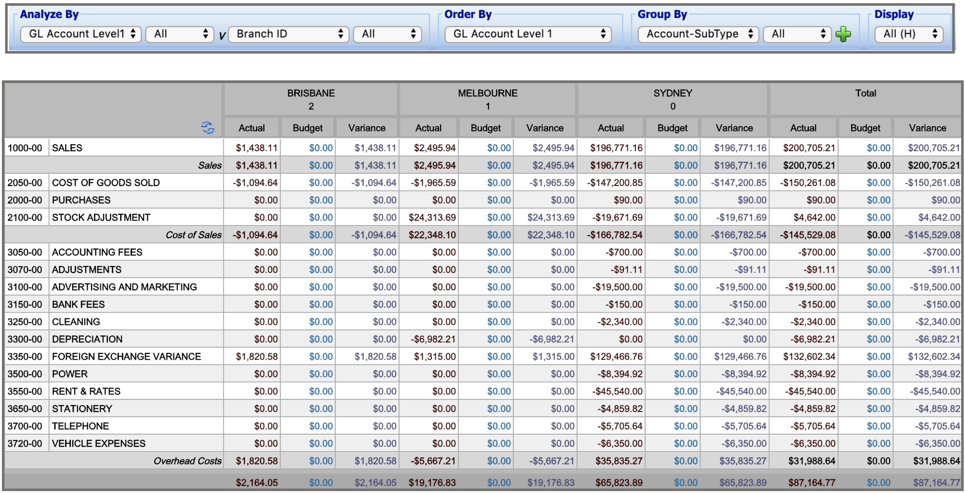The image size is (965, 493).
Task: Click Brisbane Actual -$1,094.64 for Cost of Goods Sold
Action: (255, 183)
